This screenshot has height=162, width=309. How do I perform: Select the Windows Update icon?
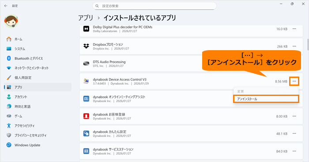[x=9, y=145]
